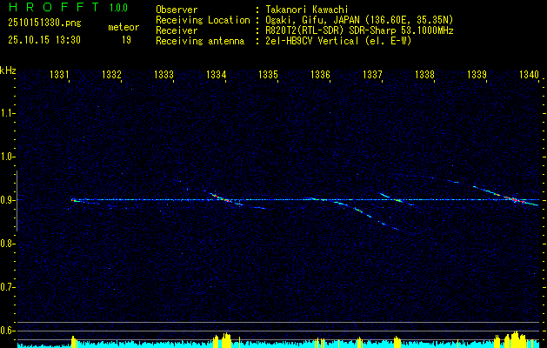Click the Observer name Takanori Kawachi

coord(309,10)
